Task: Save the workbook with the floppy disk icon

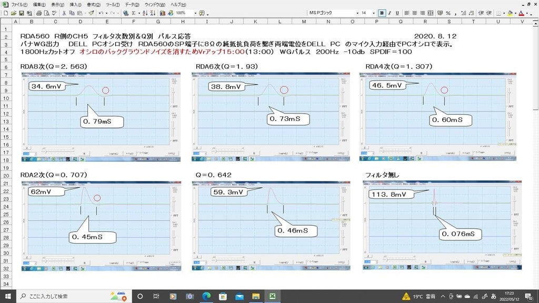Action: tap(21, 13)
